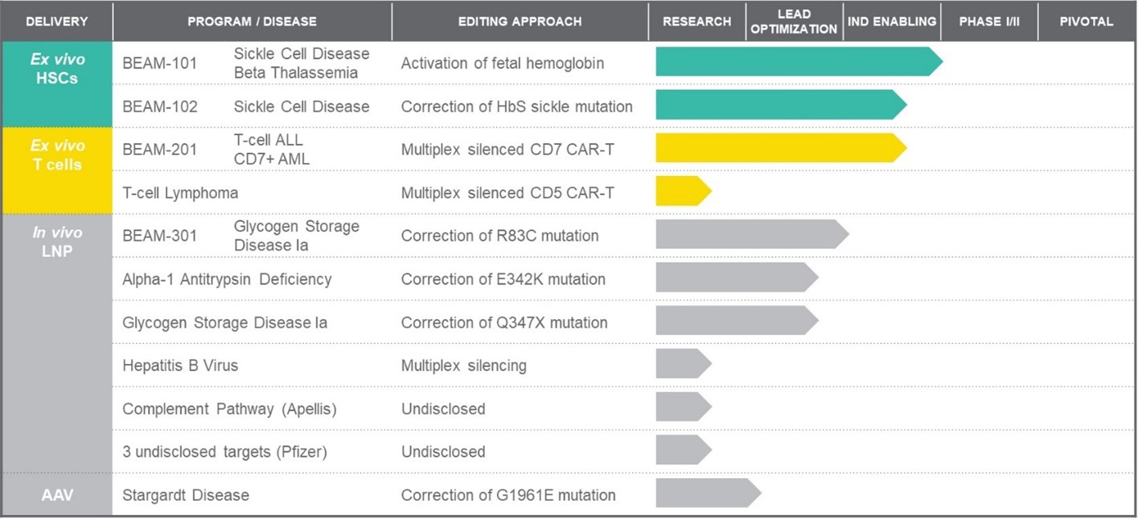The height and width of the screenshot is (519, 1138).
Task: Click the 3 undisclosed targets (Pfizer) text
Action: (x=224, y=452)
